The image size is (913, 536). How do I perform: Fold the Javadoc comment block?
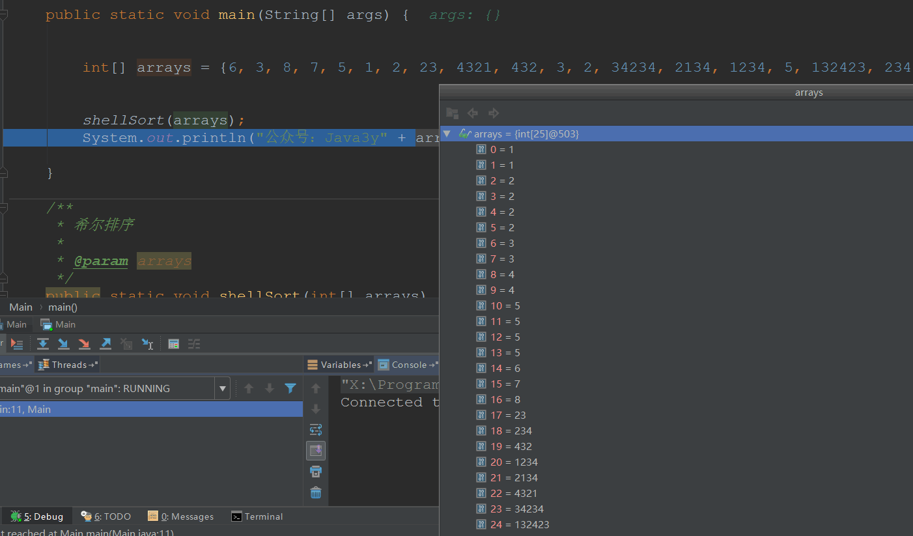coord(3,208)
